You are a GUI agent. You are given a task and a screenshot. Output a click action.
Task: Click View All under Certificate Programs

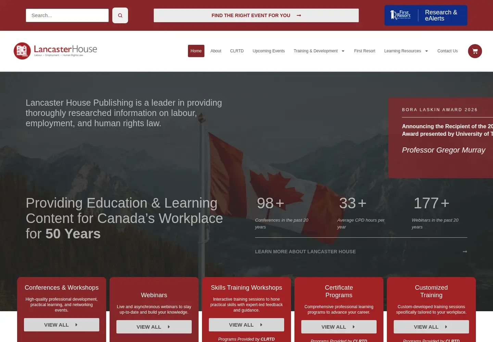[339, 327]
